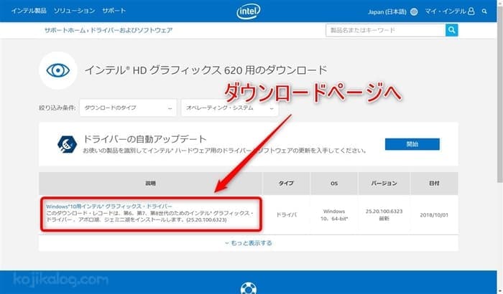Open マイ・インテル account menu

446,11
